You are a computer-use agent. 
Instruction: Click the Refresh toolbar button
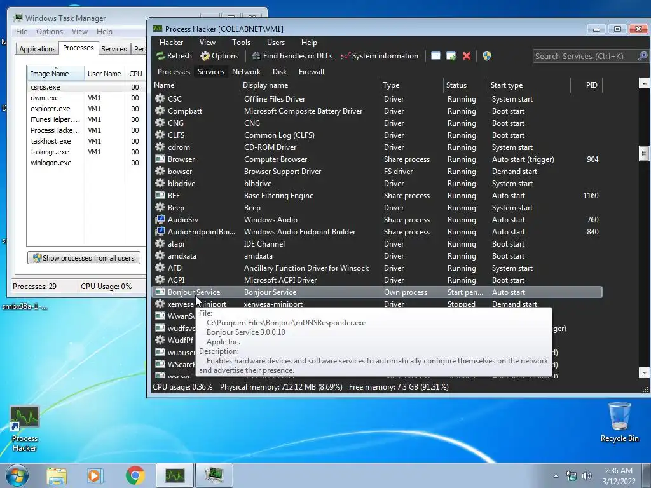(x=174, y=56)
